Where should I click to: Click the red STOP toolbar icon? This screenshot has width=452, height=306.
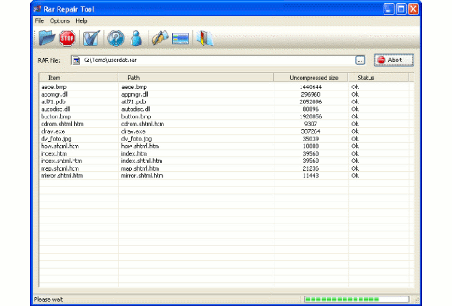(67, 38)
